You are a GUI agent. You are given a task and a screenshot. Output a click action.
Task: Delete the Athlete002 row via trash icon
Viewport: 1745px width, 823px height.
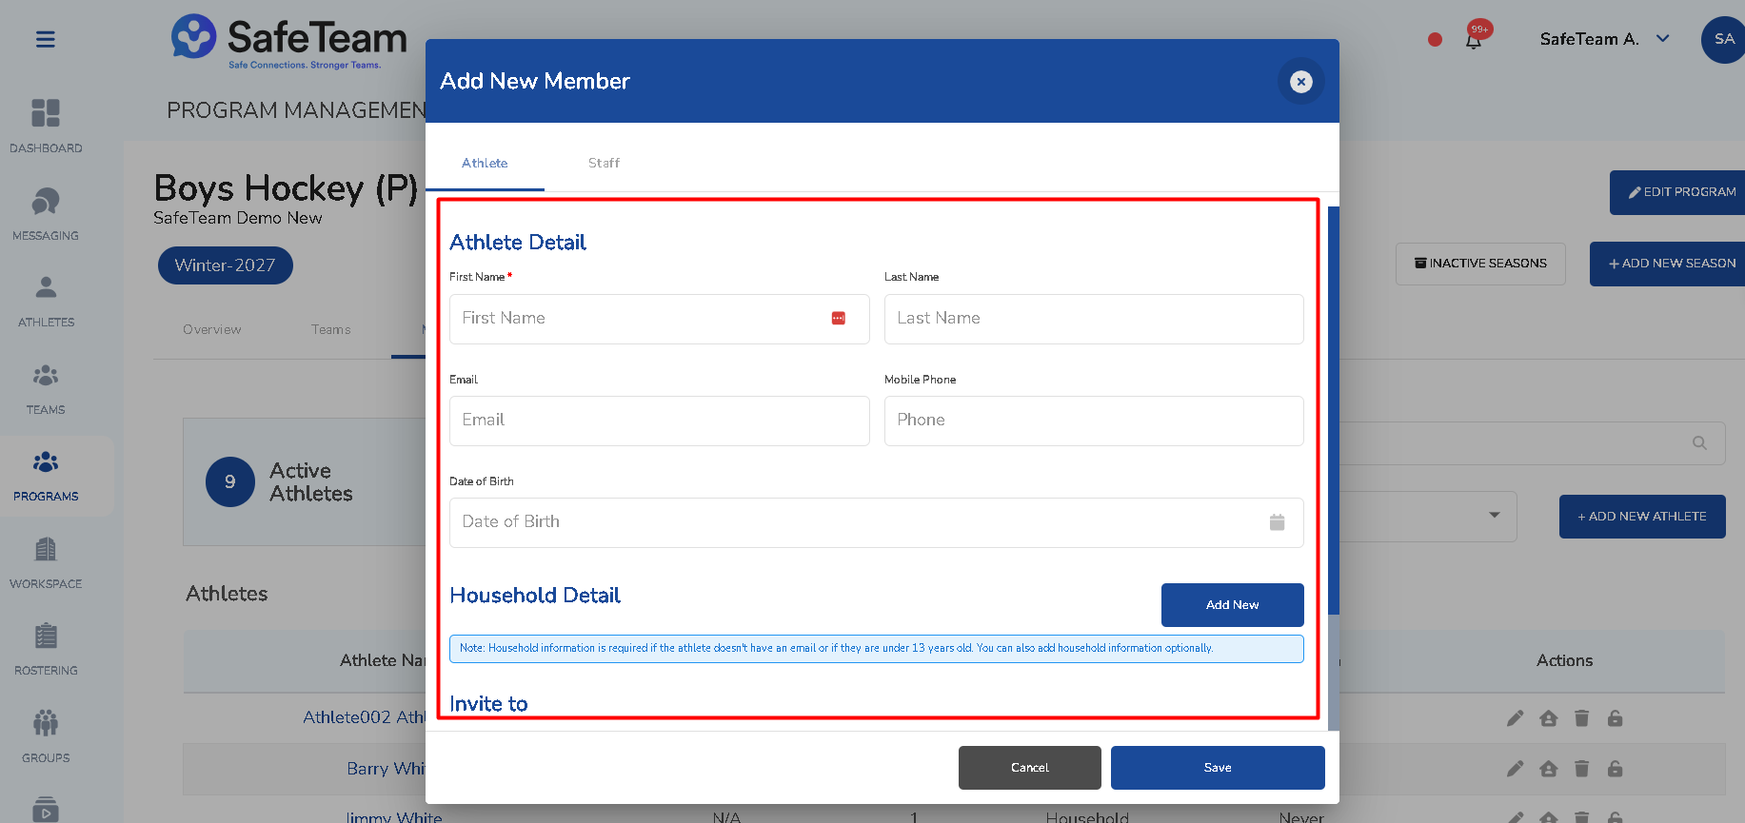(1581, 718)
